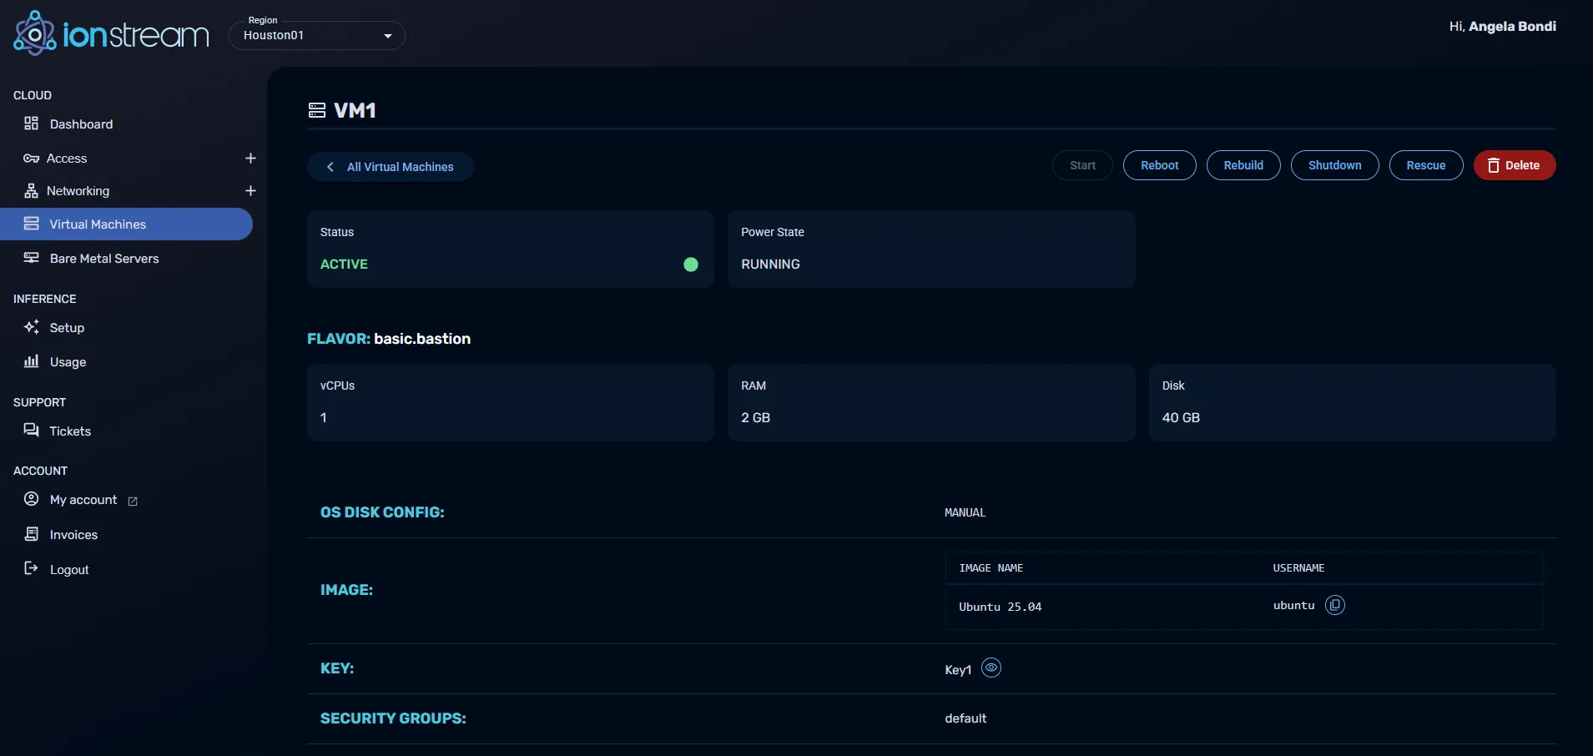Click the ACTIVE status text

point(344,265)
